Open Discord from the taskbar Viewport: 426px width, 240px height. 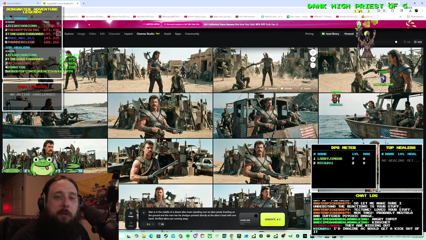pos(195,236)
